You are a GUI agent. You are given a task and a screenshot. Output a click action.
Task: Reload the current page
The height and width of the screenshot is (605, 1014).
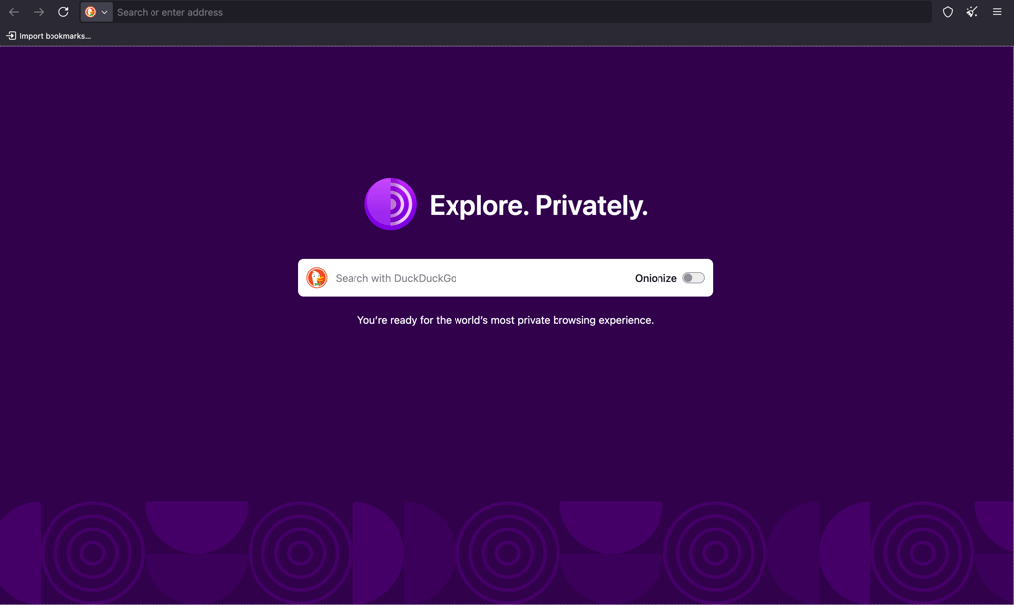63,12
